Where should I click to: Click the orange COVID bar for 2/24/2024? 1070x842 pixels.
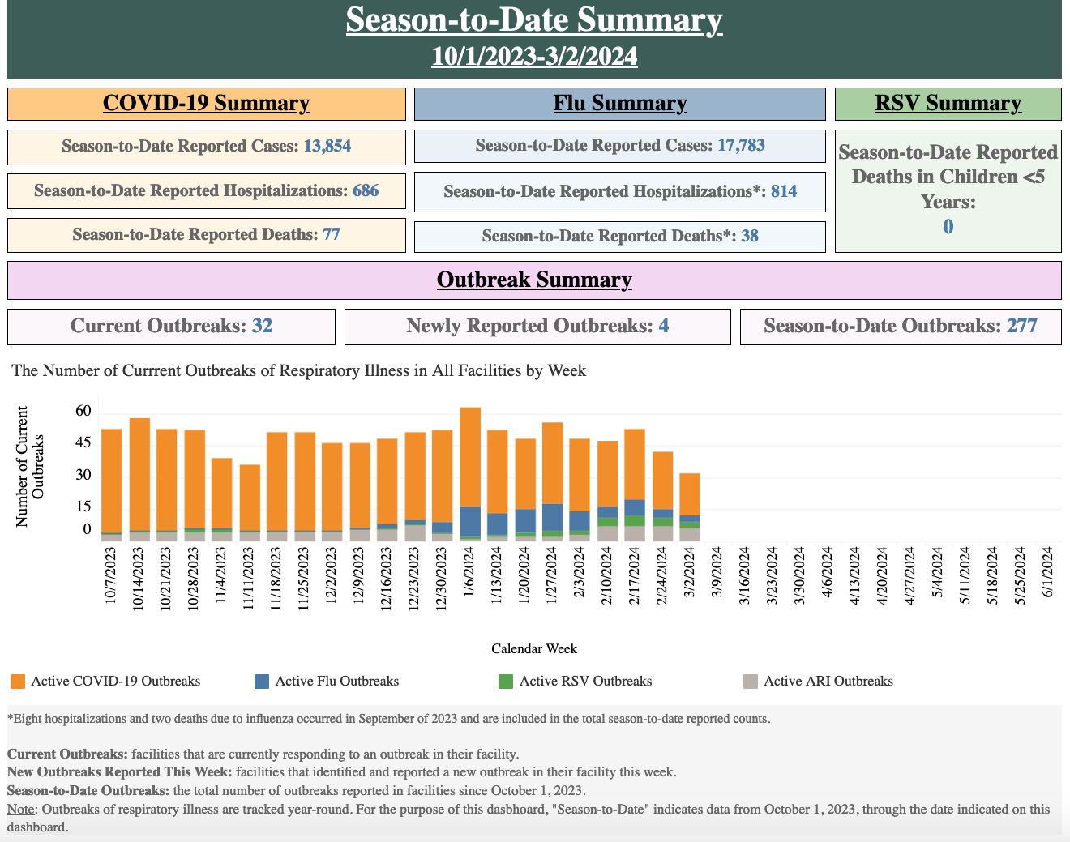662,481
